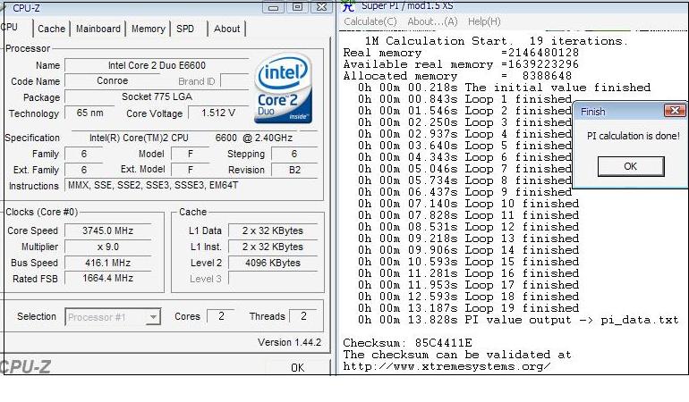This screenshot has width=689, height=402.
Task: Switch to the Cache tab in CPU-Z
Action: click(x=51, y=29)
